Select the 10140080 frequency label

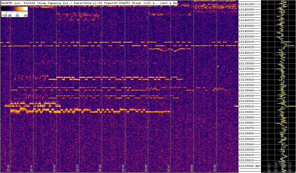pyautogui.click(x=246, y=15)
